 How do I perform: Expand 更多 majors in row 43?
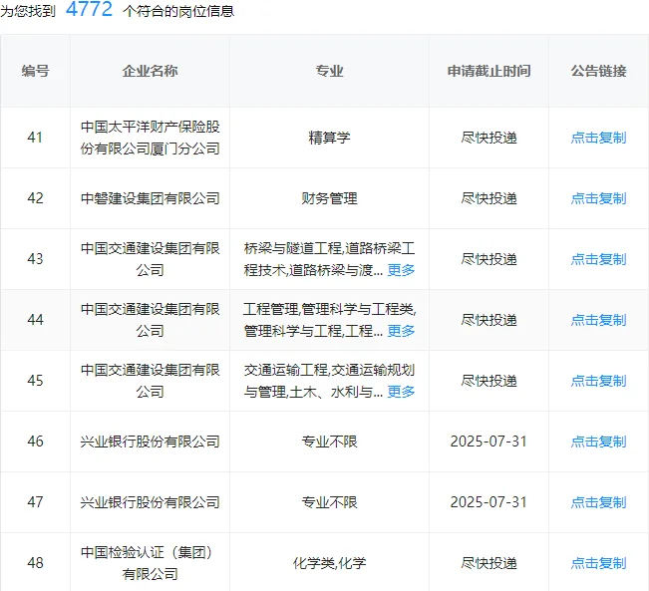401,270
